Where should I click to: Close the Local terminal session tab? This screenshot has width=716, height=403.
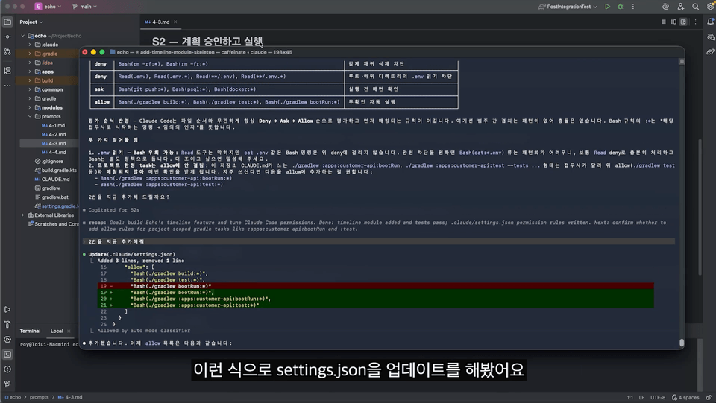pos(69,331)
